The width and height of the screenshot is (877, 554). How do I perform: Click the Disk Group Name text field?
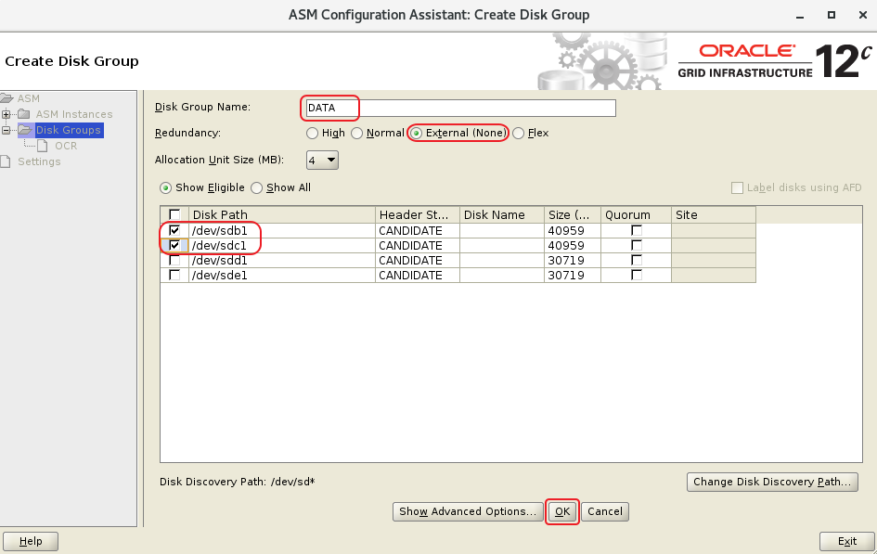click(460, 108)
